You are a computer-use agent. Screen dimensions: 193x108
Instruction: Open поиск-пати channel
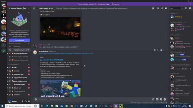point(19,85)
